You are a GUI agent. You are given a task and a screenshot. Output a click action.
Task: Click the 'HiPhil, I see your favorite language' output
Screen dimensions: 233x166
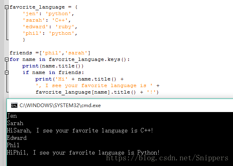[x=83, y=153]
